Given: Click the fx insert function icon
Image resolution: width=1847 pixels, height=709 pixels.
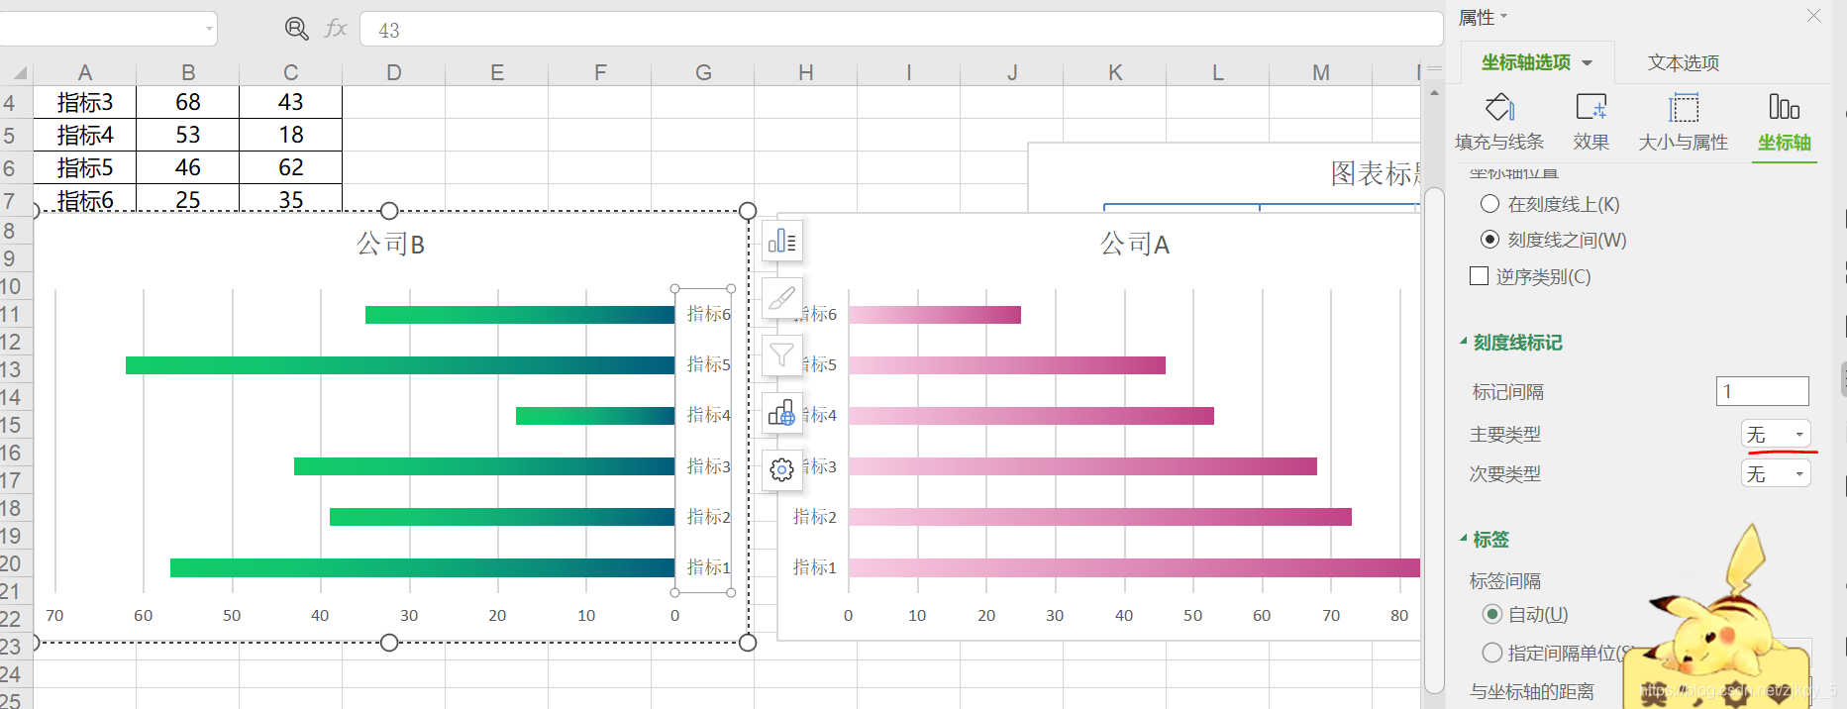Looking at the screenshot, I should coord(336,29).
